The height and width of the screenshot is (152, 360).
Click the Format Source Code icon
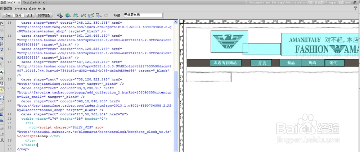[x=2, y=140]
